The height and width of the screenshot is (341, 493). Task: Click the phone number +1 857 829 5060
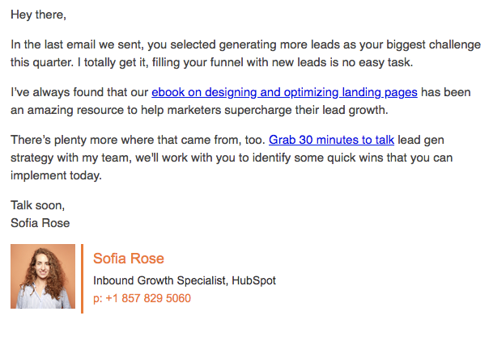point(142,298)
